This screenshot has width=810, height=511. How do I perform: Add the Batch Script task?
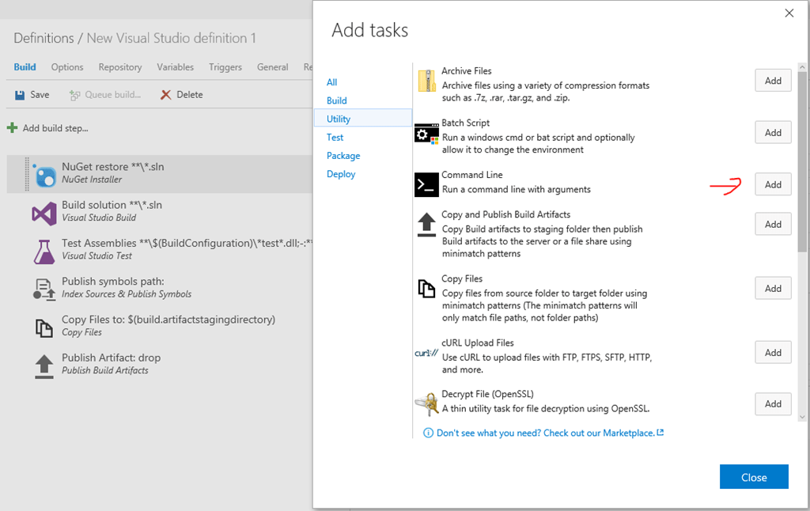point(773,133)
